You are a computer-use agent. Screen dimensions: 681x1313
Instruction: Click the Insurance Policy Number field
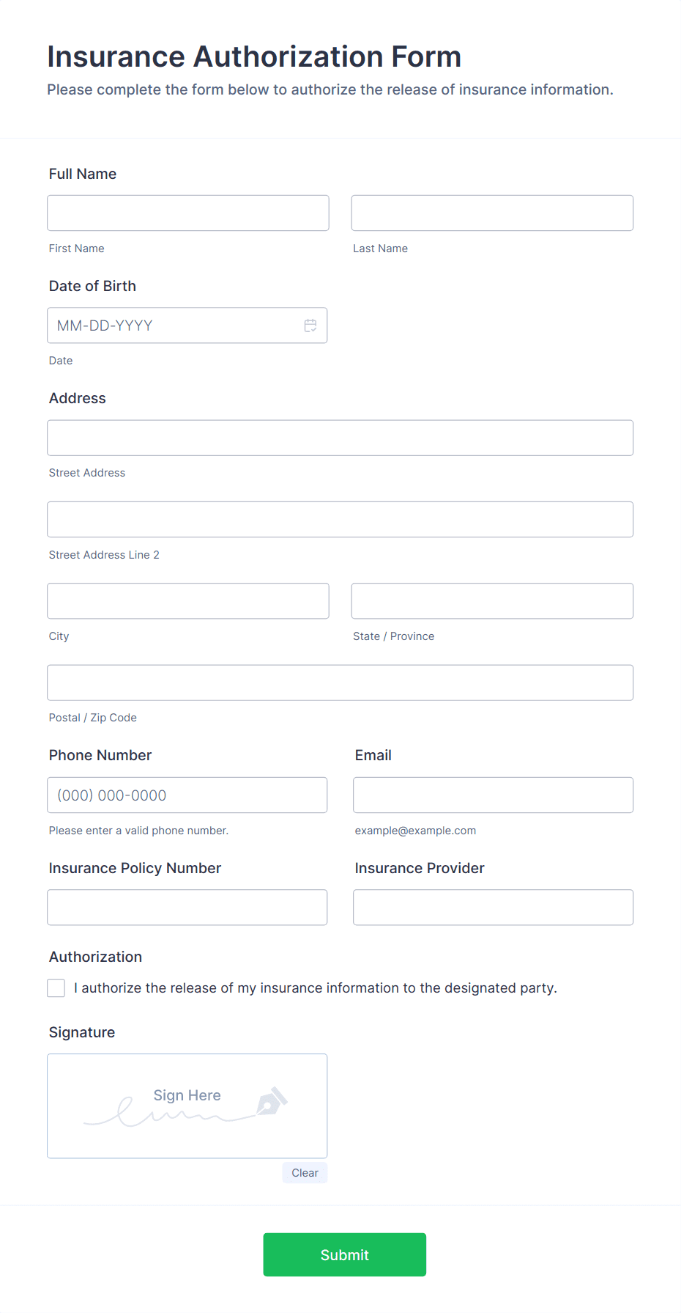click(x=187, y=907)
